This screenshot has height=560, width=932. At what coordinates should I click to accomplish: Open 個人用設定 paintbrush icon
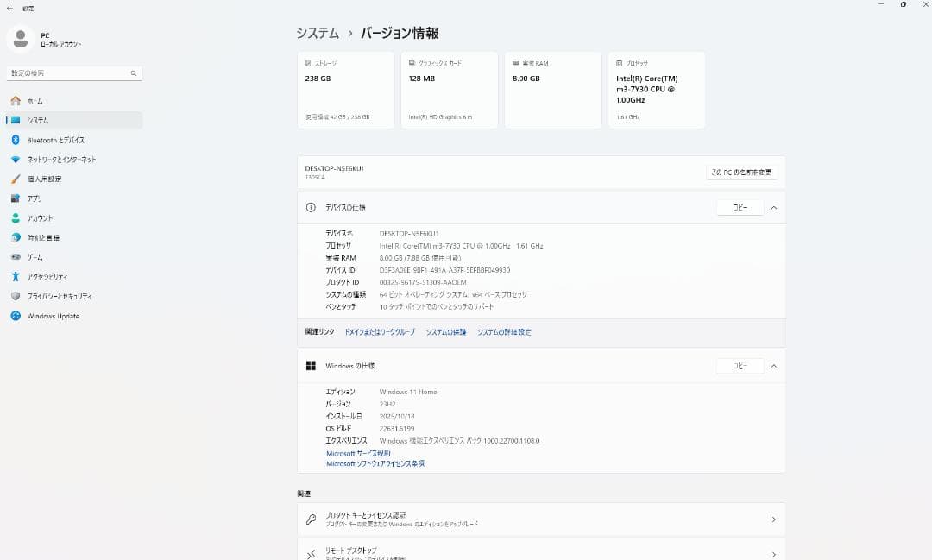point(16,179)
